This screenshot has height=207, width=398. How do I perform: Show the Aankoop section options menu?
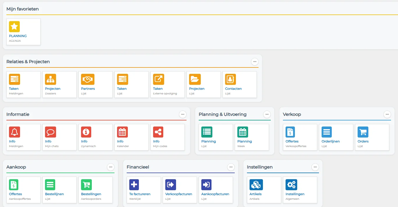tap(111, 167)
